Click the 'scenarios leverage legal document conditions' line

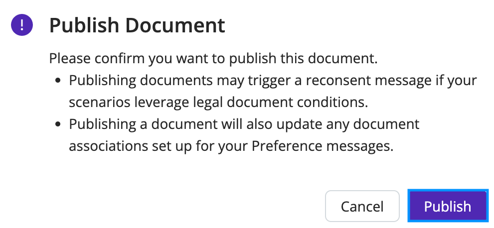[x=218, y=102]
